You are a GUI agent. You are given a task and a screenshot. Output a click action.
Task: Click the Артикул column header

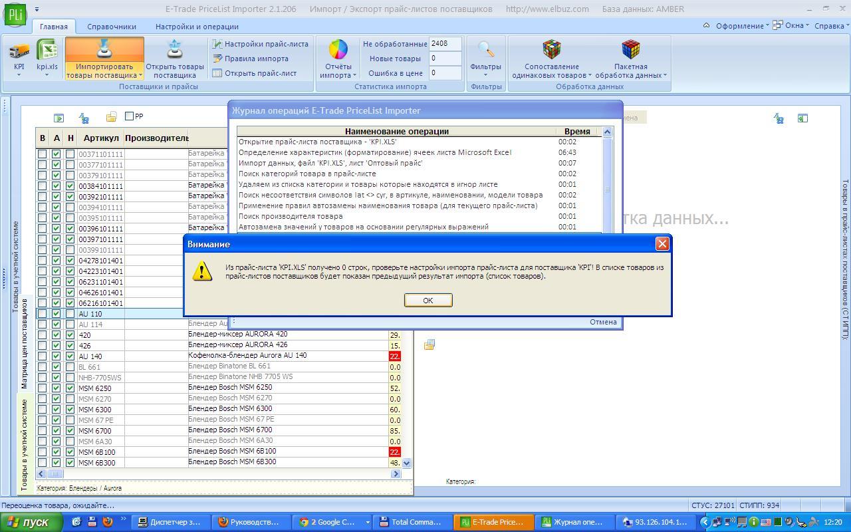[x=101, y=138]
